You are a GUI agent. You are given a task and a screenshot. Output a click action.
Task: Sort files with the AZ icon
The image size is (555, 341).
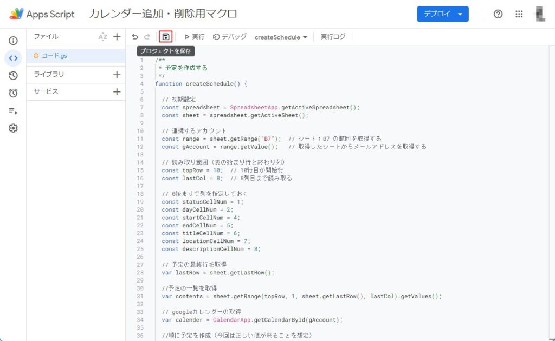102,37
